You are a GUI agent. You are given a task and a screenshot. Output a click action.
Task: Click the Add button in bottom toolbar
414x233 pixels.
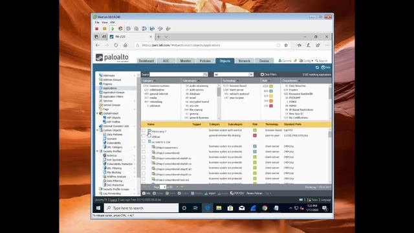pos(146,194)
